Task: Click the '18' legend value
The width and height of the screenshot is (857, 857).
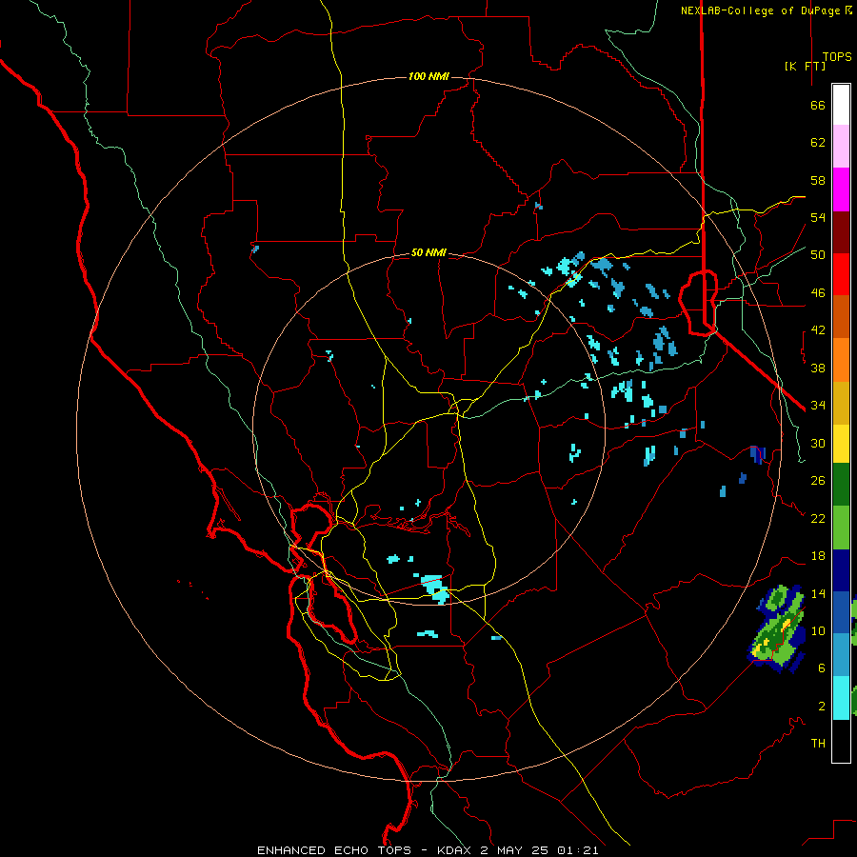Action: [818, 556]
